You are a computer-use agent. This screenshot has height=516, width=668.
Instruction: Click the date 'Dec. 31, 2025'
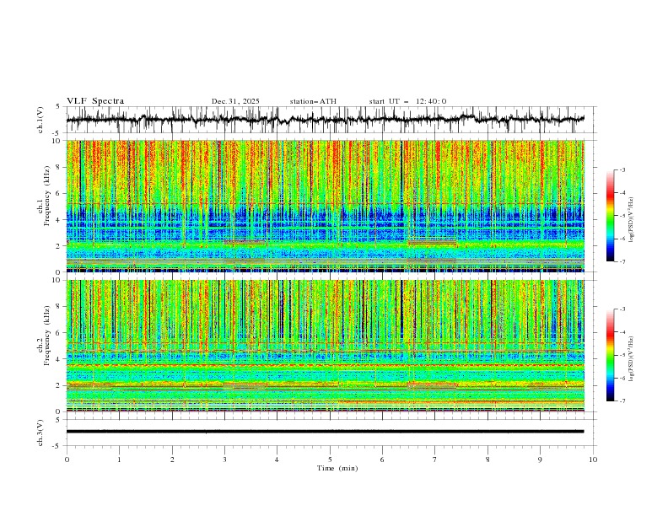[235, 101]
